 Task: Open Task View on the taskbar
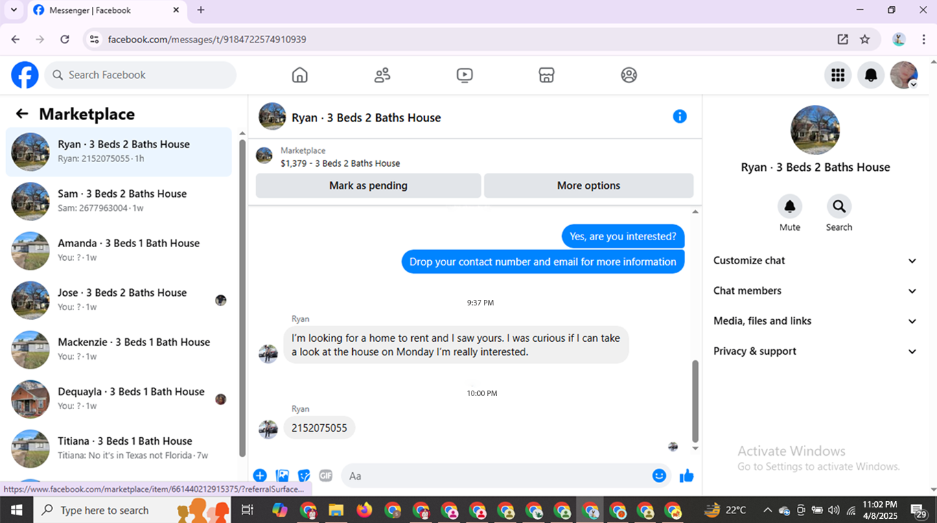(248, 510)
